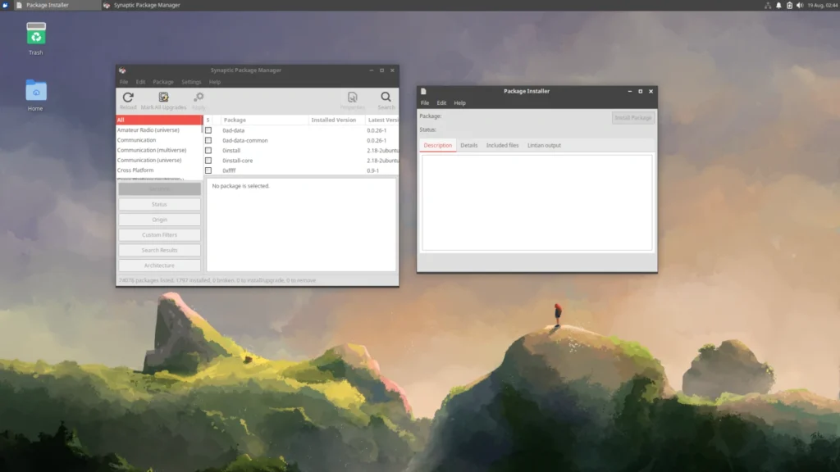This screenshot has width=840, height=472.
Task: Click the Architecture filter button
Action: (x=160, y=265)
